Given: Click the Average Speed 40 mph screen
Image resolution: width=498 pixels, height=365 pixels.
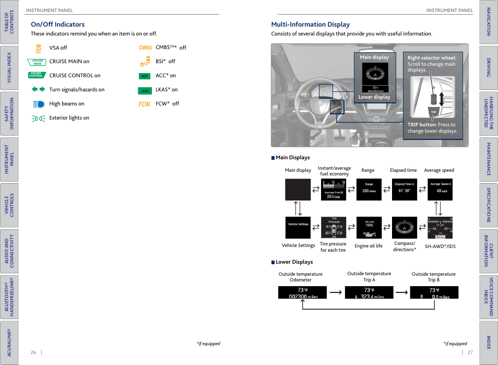Looking at the screenshot, I should (x=440, y=190).
